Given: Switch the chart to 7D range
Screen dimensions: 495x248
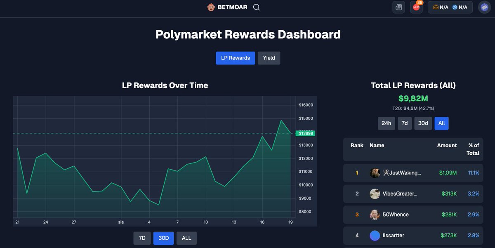Looking at the screenshot, I should [x=142, y=238].
